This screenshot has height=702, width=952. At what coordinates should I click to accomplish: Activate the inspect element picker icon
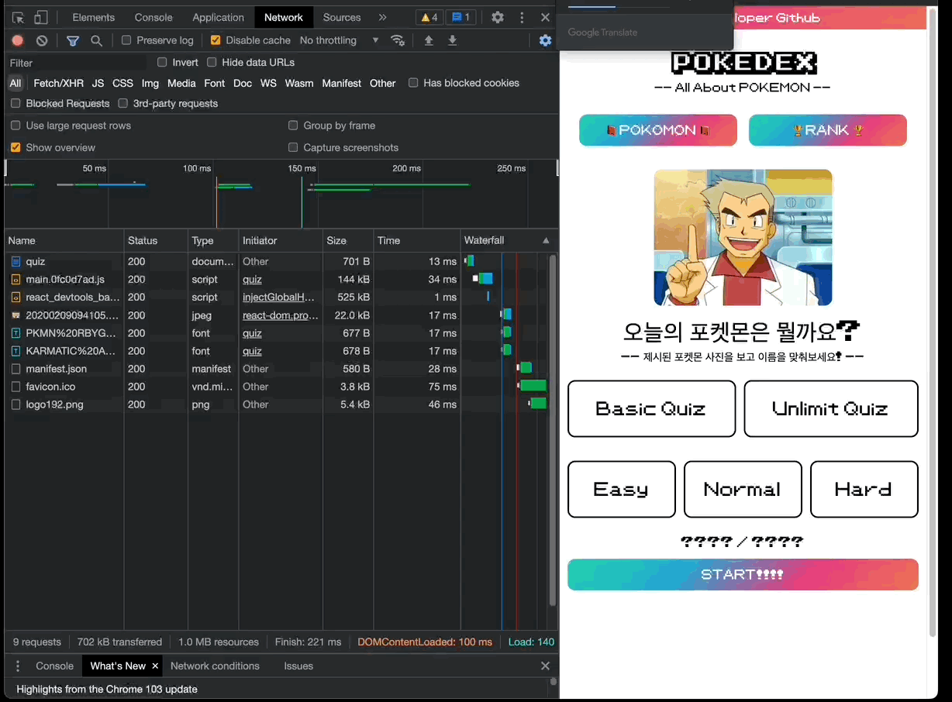(x=19, y=17)
